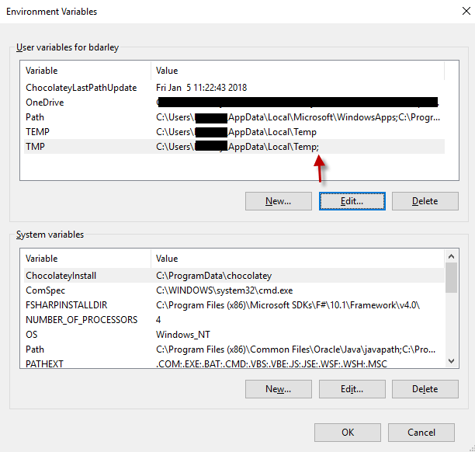Select the TEMP user variable
Image resolution: width=475 pixels, height=452 pixels.
[37, 132]
